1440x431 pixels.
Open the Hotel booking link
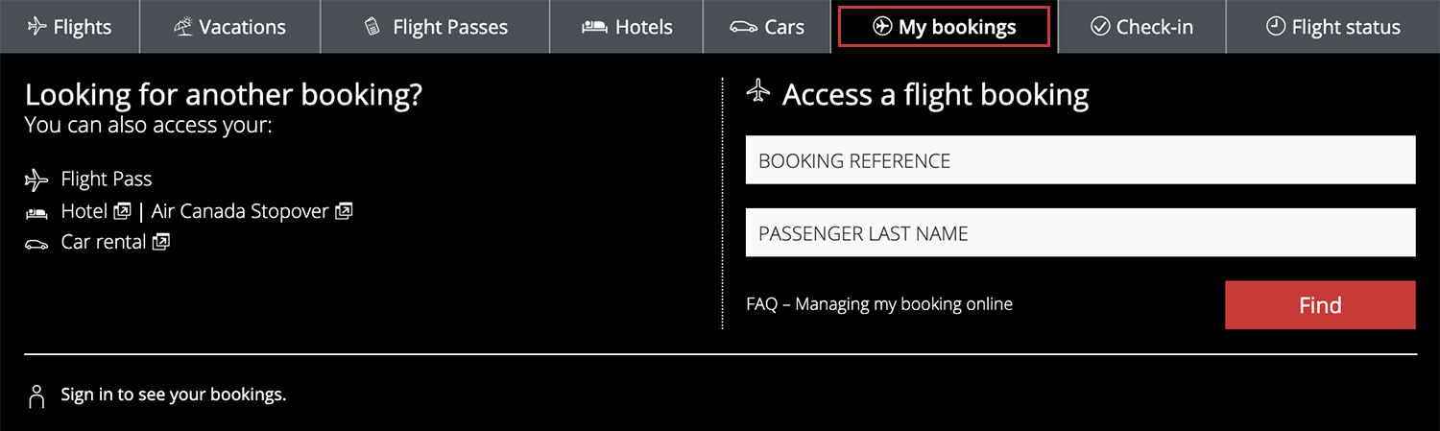tap(84, 211)
